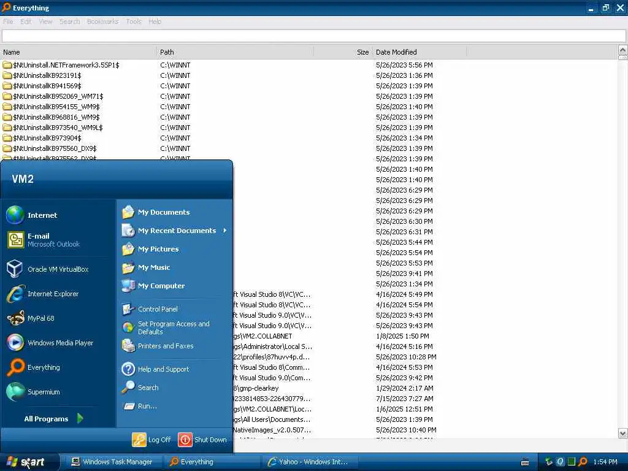Screen dimensions: 628x471
Task: Open My Computer
Action: point(153,286)
